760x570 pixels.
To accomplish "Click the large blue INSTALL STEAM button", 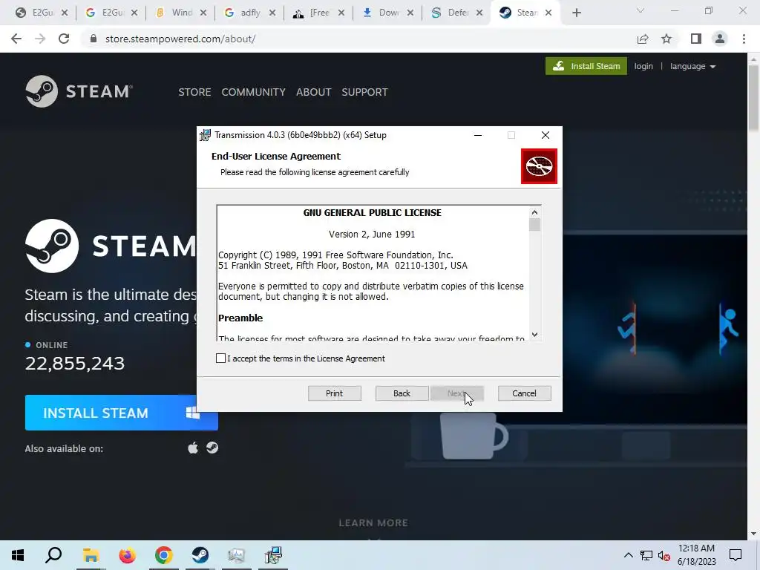I will (x=121, y=413).
